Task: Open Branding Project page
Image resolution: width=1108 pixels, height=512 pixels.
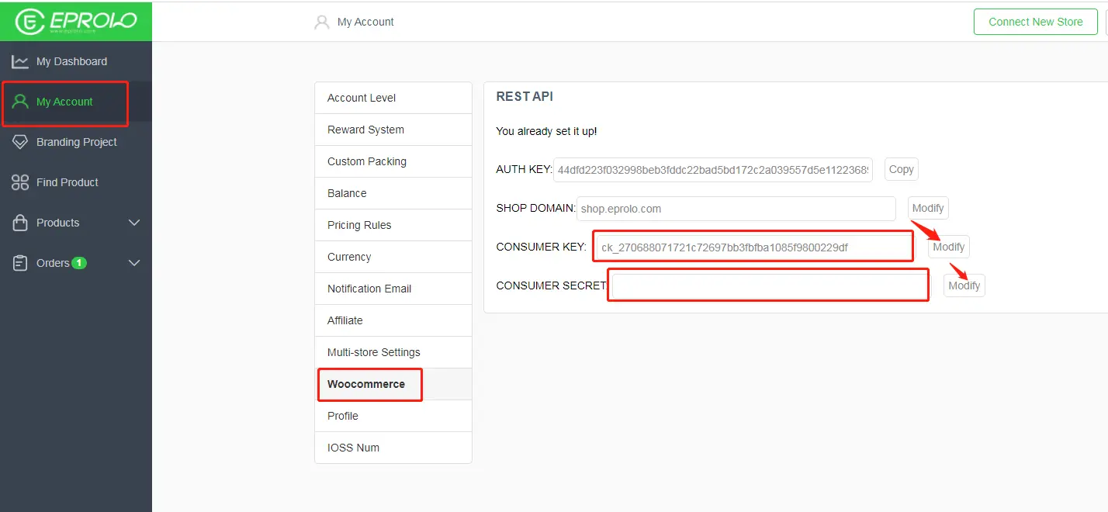Action: pyautogui.click(x=76, y=142)
